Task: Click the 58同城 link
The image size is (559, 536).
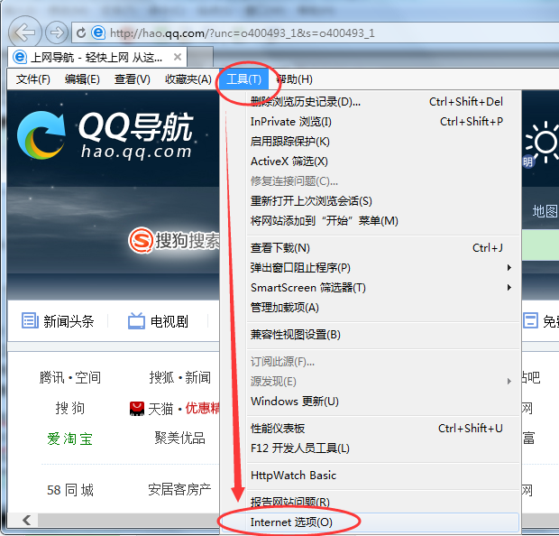Action: point(70,490)
